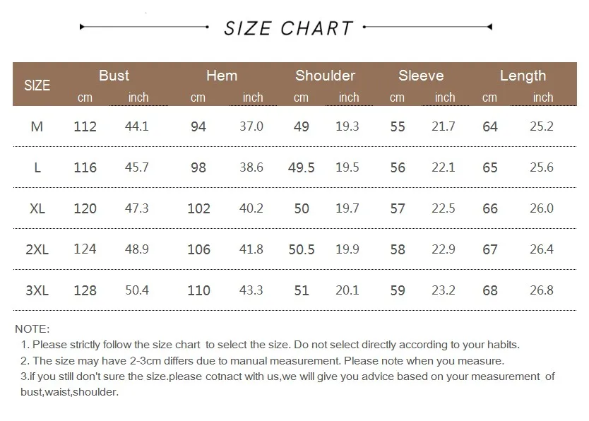Click the 49.5 shoulder value for L
Image resolution: width=589 pixels, height=421 pixels.
tap(302, 167)
